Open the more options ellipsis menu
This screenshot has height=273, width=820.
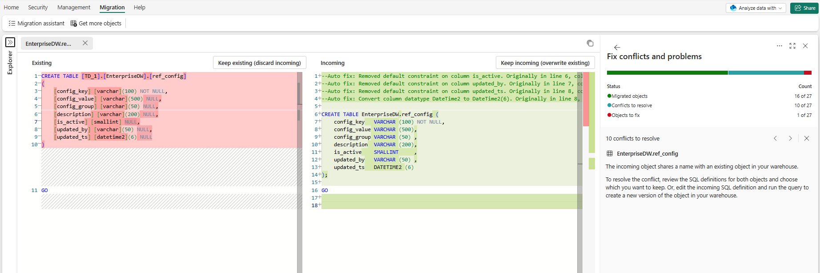780,46
